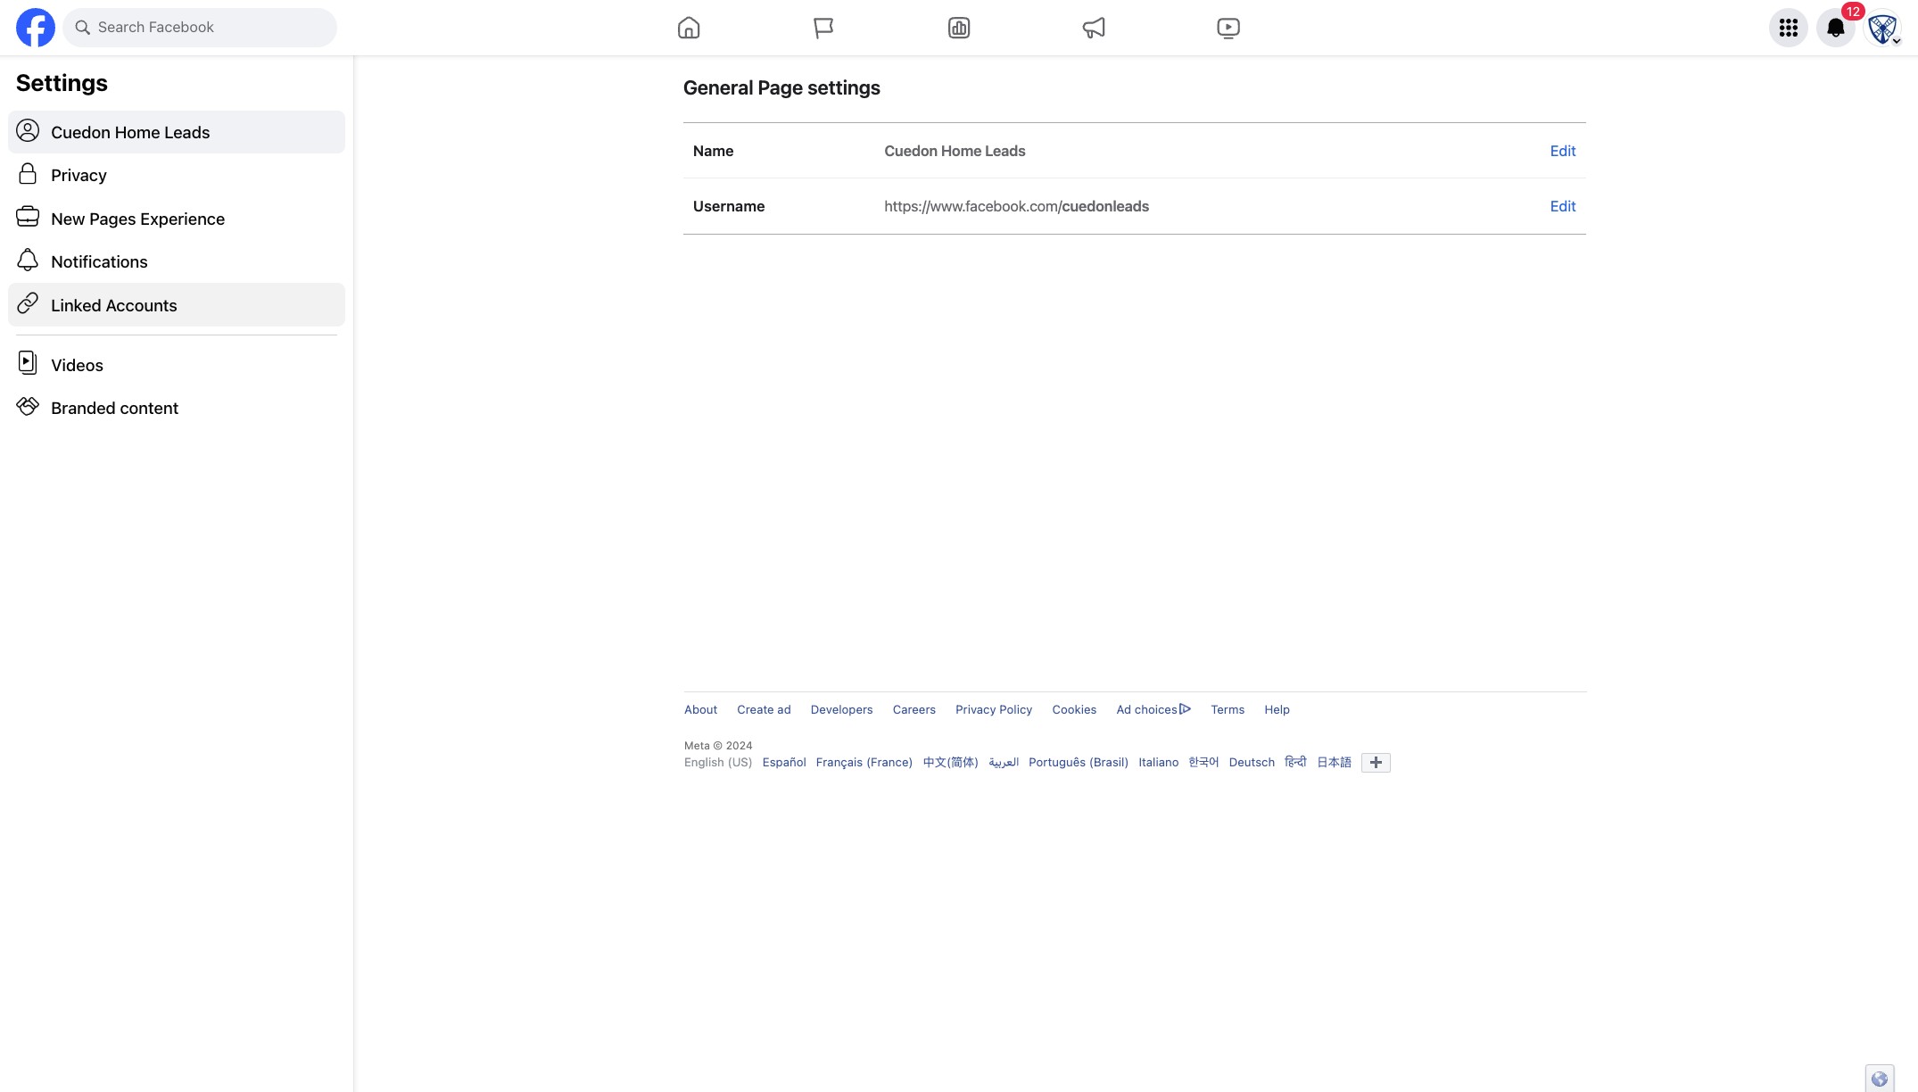Open the Cookies footer link
1918x1092 pixels.
(x=1074, y=710)
